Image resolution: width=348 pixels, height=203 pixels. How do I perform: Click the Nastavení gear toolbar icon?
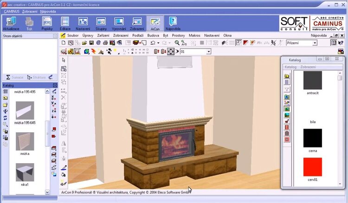[x=83, y=24]
